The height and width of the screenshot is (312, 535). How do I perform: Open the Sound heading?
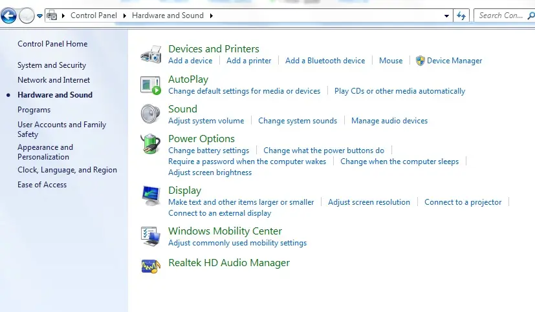click(x=182, y=109)
